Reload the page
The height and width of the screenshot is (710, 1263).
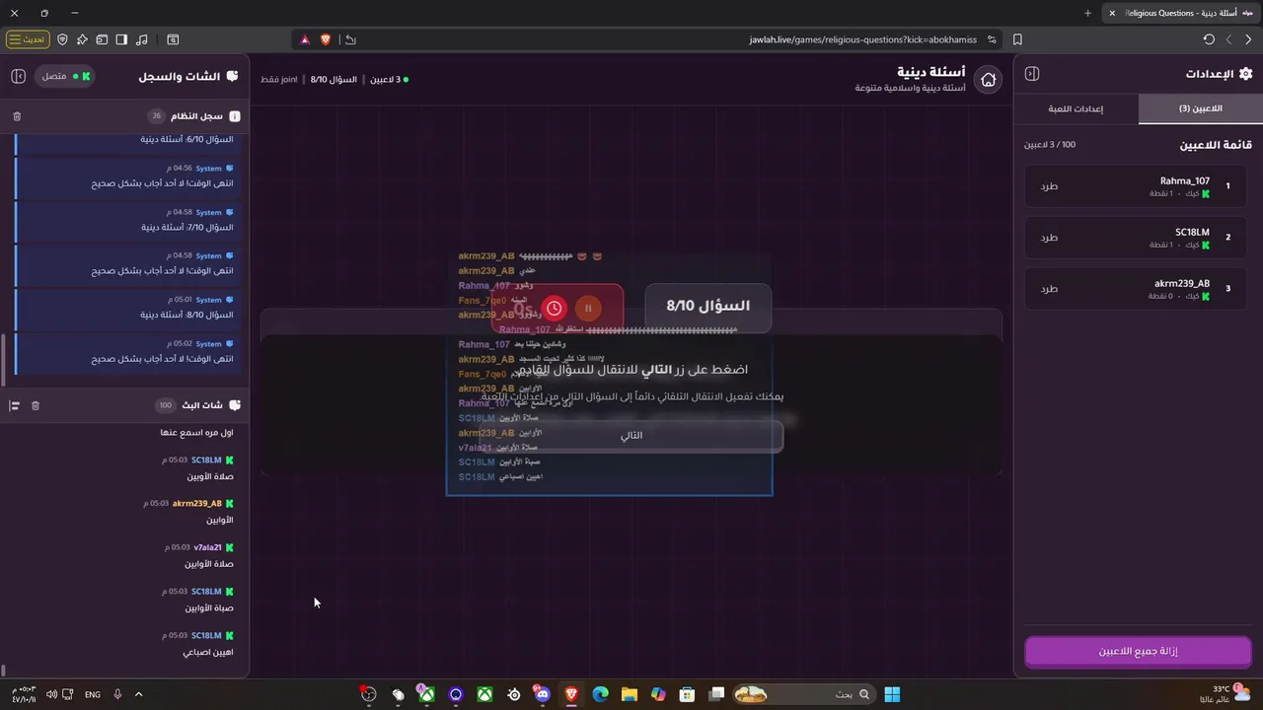click(1209, 39)
